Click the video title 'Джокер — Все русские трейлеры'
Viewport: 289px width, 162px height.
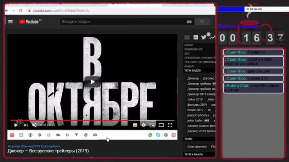[48, 151]
